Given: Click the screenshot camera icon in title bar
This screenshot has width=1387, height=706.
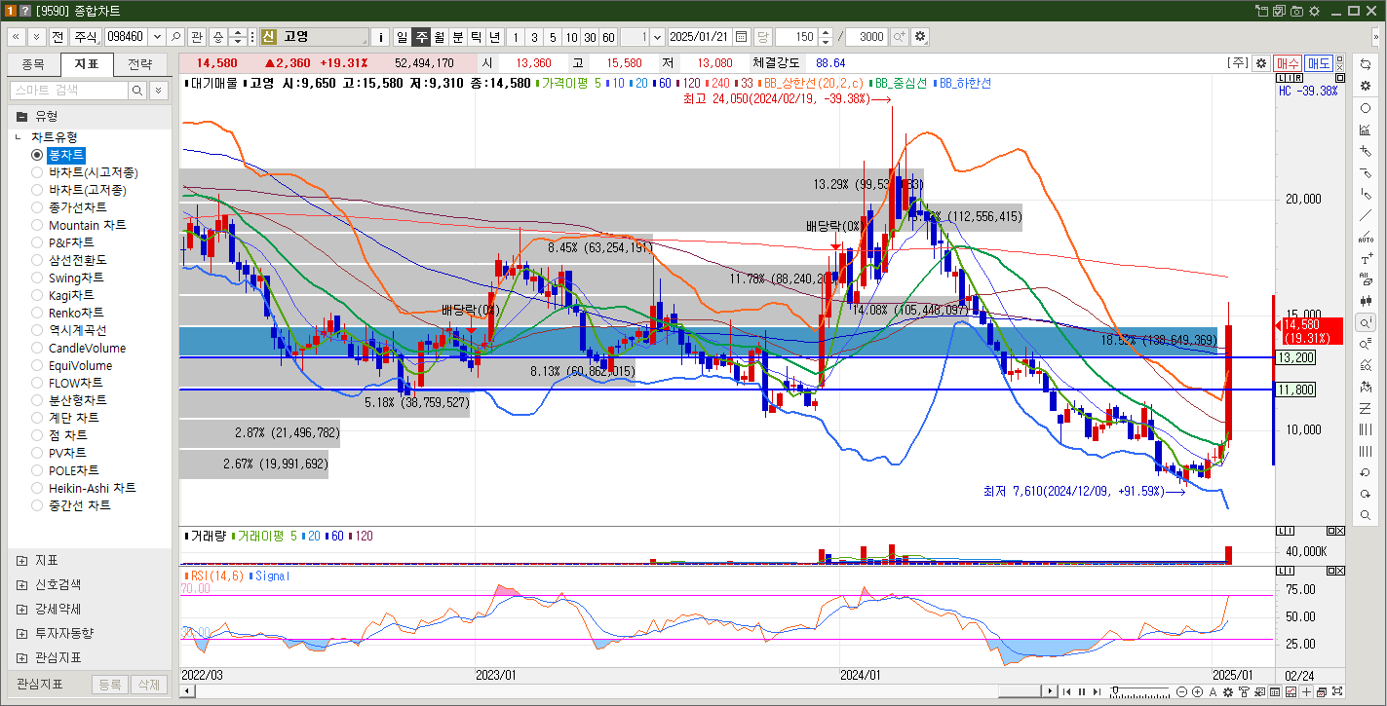Looking at the screenshot, I should click(1296, 10).
